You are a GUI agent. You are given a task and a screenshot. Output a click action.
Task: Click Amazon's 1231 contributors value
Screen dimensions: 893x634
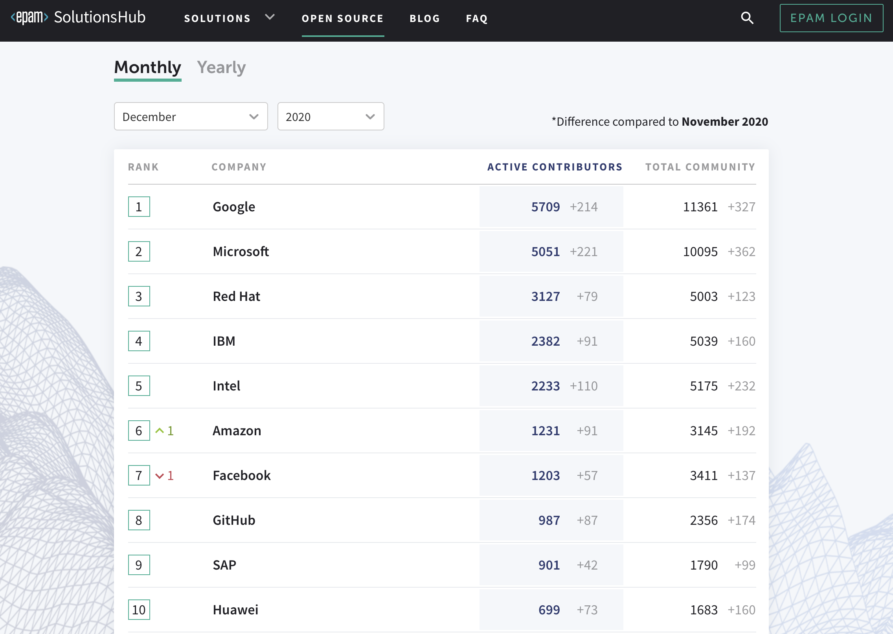[546, 431]
